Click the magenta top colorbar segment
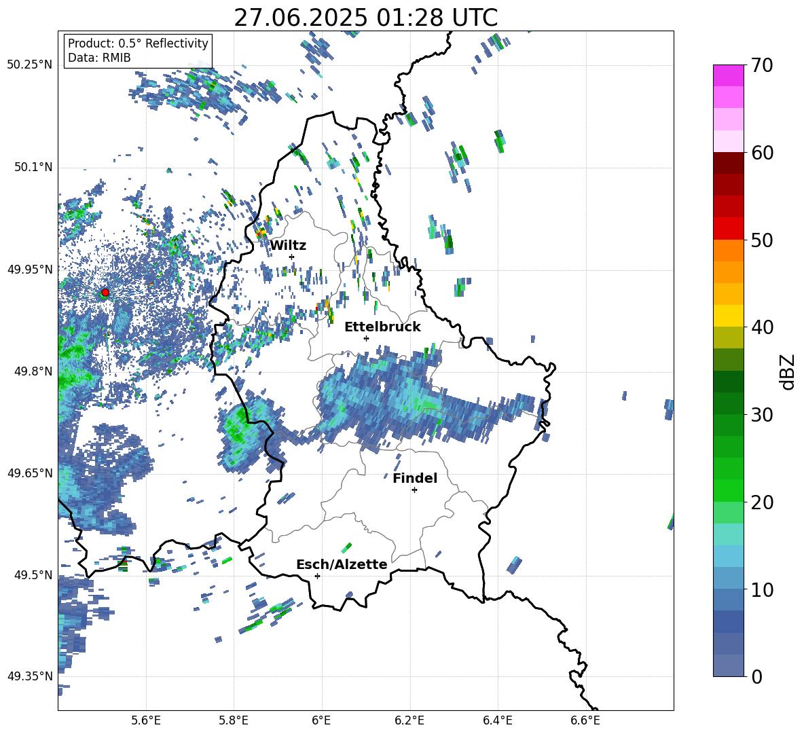 pyautogui.click(x=728, y=75)
